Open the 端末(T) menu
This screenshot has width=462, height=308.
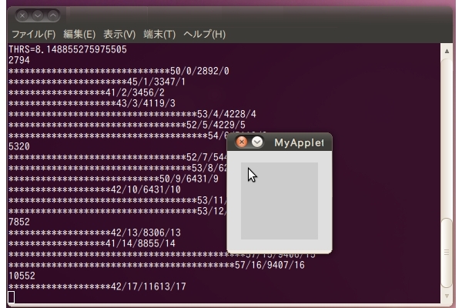click(x=159, y=35)
